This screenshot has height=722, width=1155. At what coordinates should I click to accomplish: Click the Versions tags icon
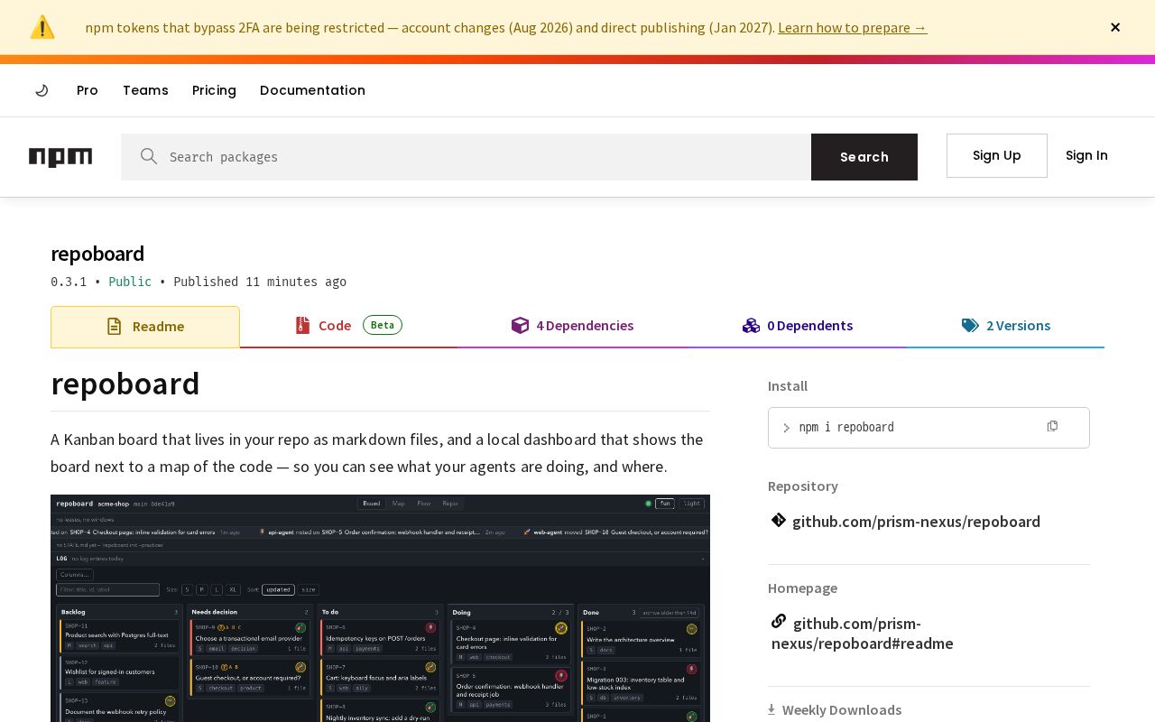click(x=970, y=326)
